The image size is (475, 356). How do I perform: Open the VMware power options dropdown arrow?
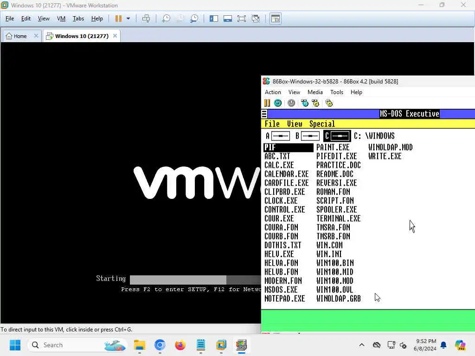coord(128,19)
